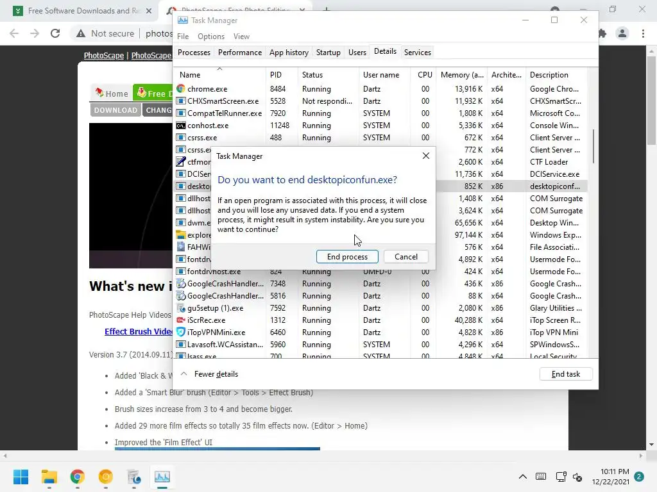Open the touch keyboard tray icon

click(541, 477)
